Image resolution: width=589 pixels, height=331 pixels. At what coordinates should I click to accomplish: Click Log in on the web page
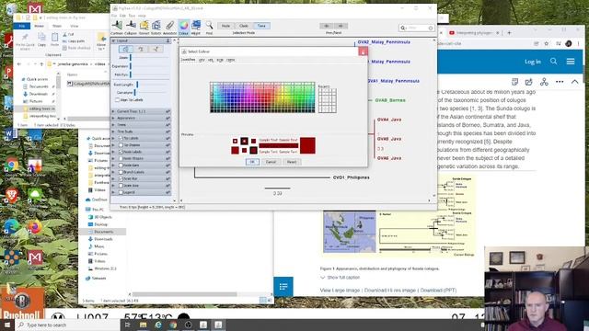pyautogui.click(x=533, y=62)
